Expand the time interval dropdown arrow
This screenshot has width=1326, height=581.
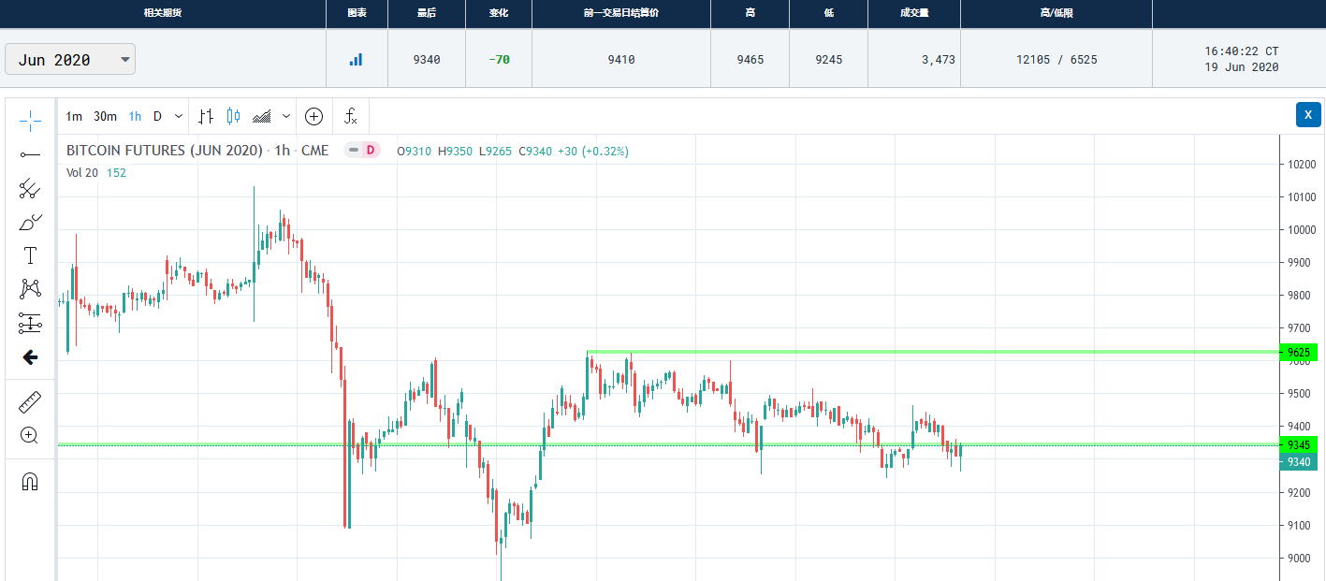pyautogui.click(x=179, y=116)
